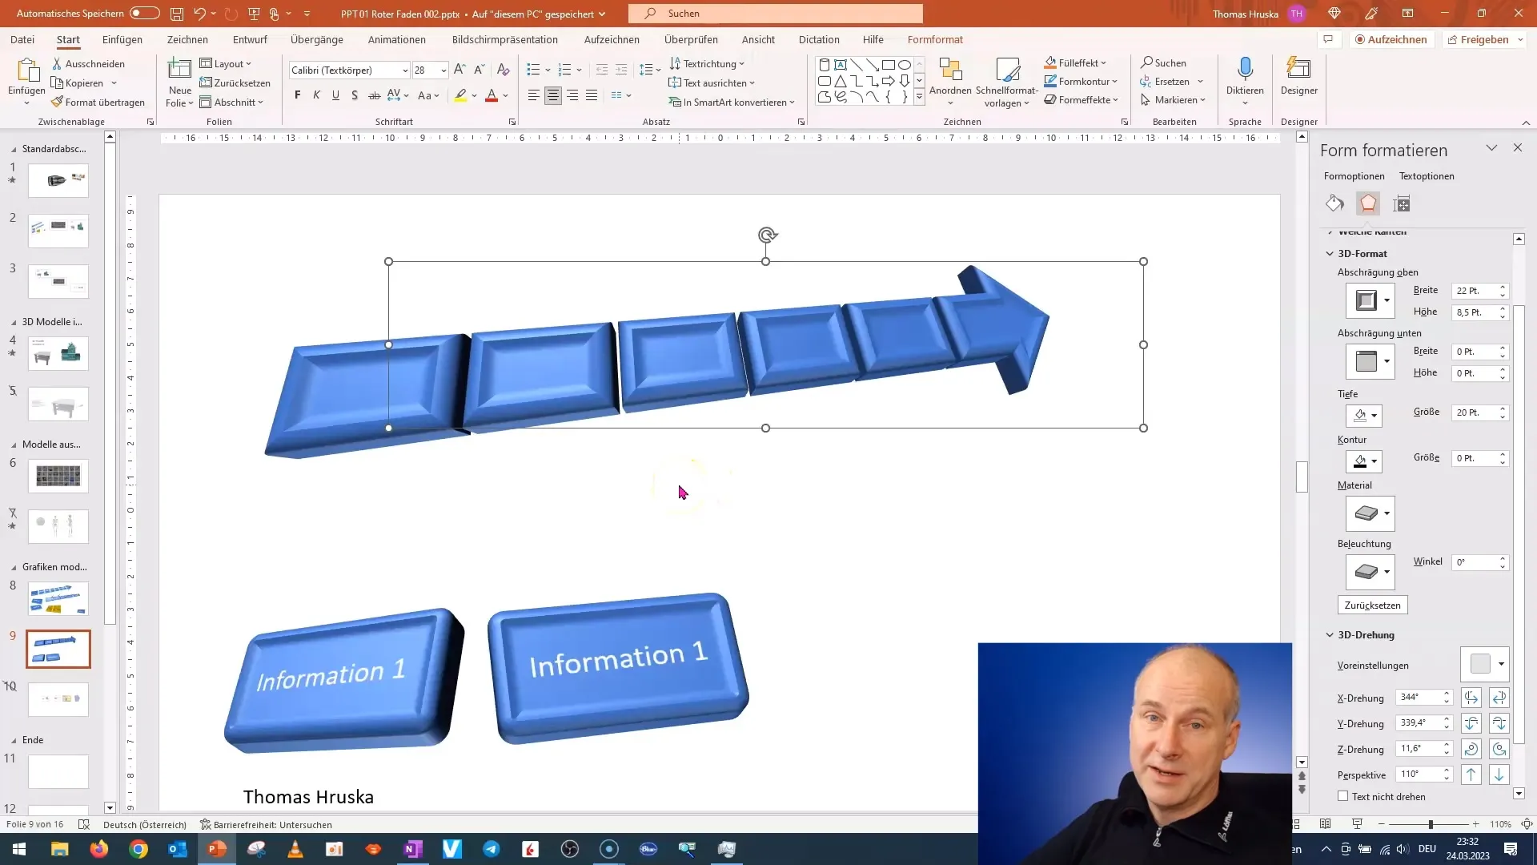
Task: Open the Übergänge ribbon tab
Action: [317, 39]
